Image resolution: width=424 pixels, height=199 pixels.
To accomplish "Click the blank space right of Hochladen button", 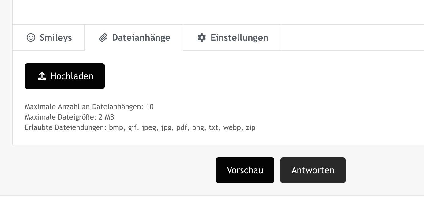I will click(245, 76).
